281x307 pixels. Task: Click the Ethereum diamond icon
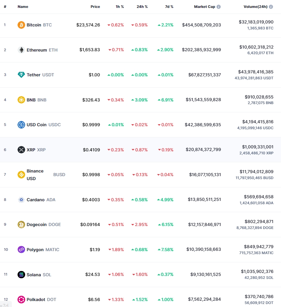21,50
